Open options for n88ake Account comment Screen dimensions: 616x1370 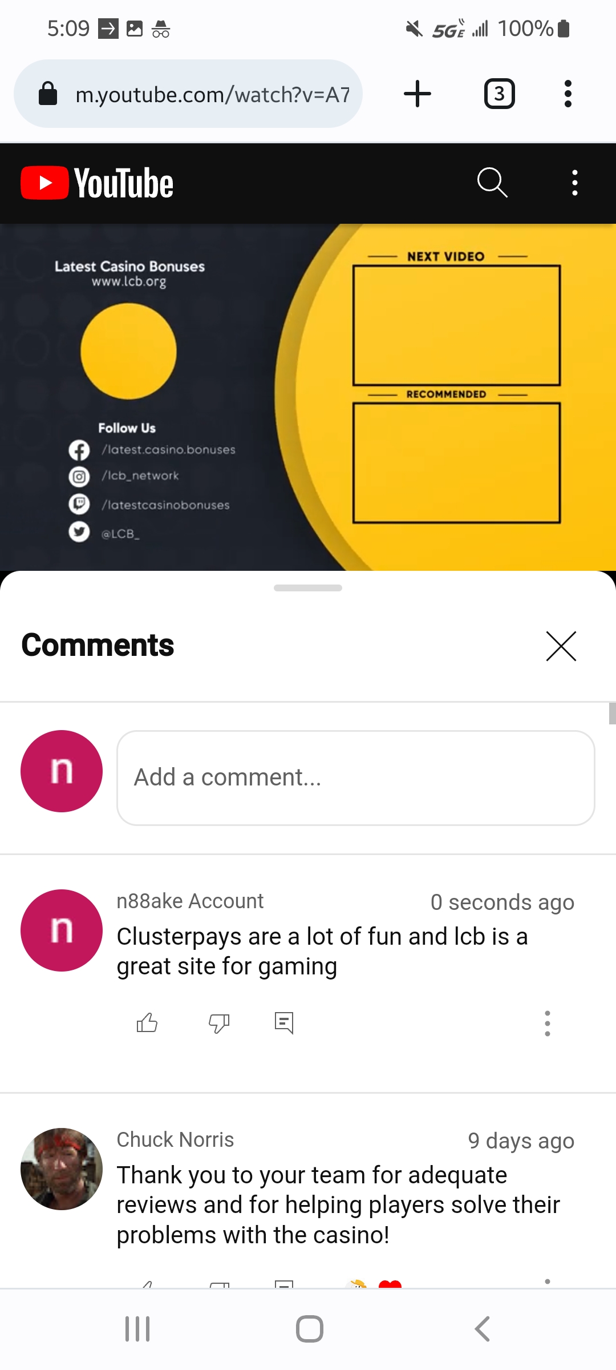548,1023
